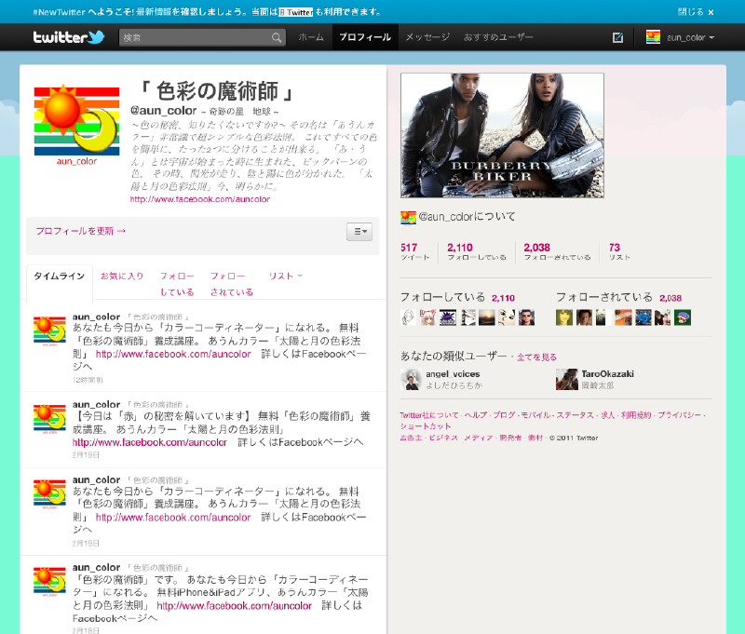Click 全てを見る next to similar users
The width and height of the screenshot is (745, 634).
[536, 357]
